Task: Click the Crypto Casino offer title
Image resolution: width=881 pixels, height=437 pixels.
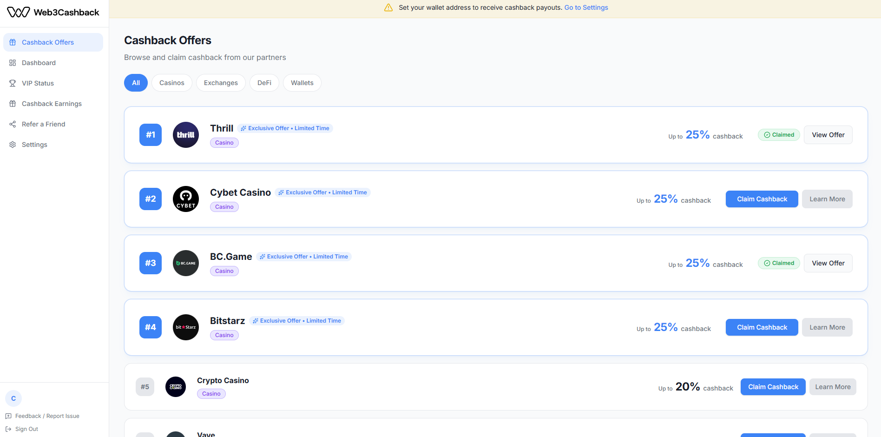Action: click(223, 380)
